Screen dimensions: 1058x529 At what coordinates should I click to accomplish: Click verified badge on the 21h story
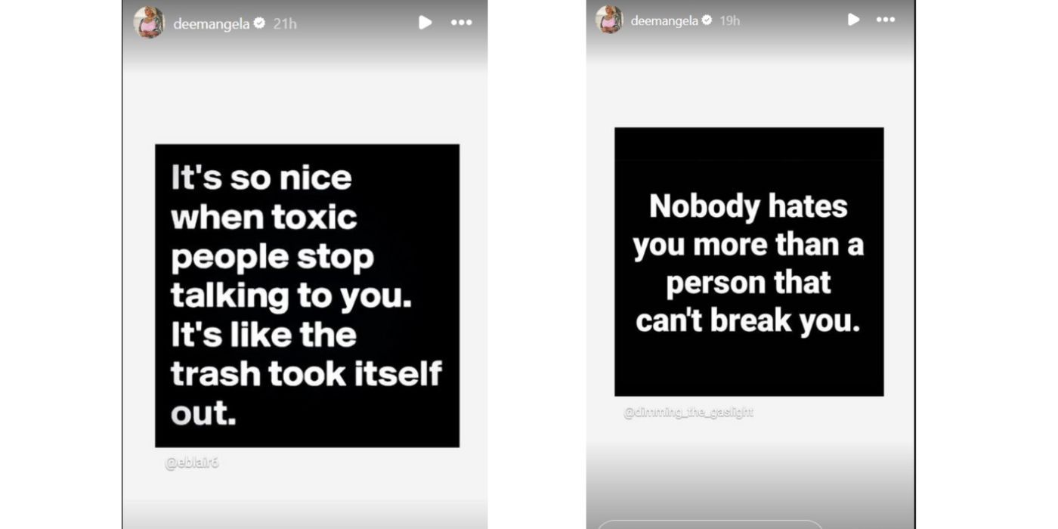259,23
